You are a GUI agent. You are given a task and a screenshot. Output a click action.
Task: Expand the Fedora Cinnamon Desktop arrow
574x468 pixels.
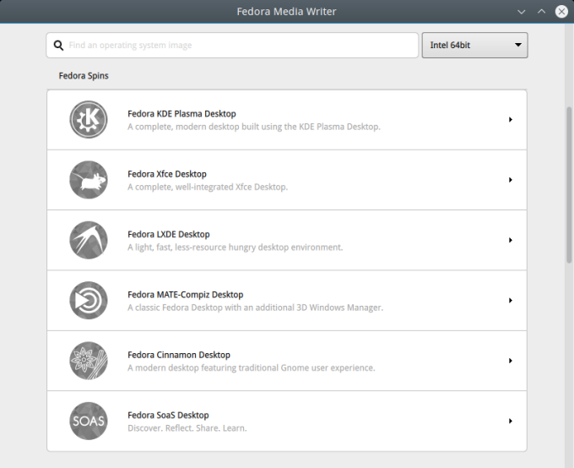(x=511, y=361)
